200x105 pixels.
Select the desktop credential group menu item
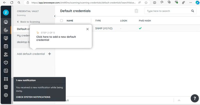[x=23, y=42]
